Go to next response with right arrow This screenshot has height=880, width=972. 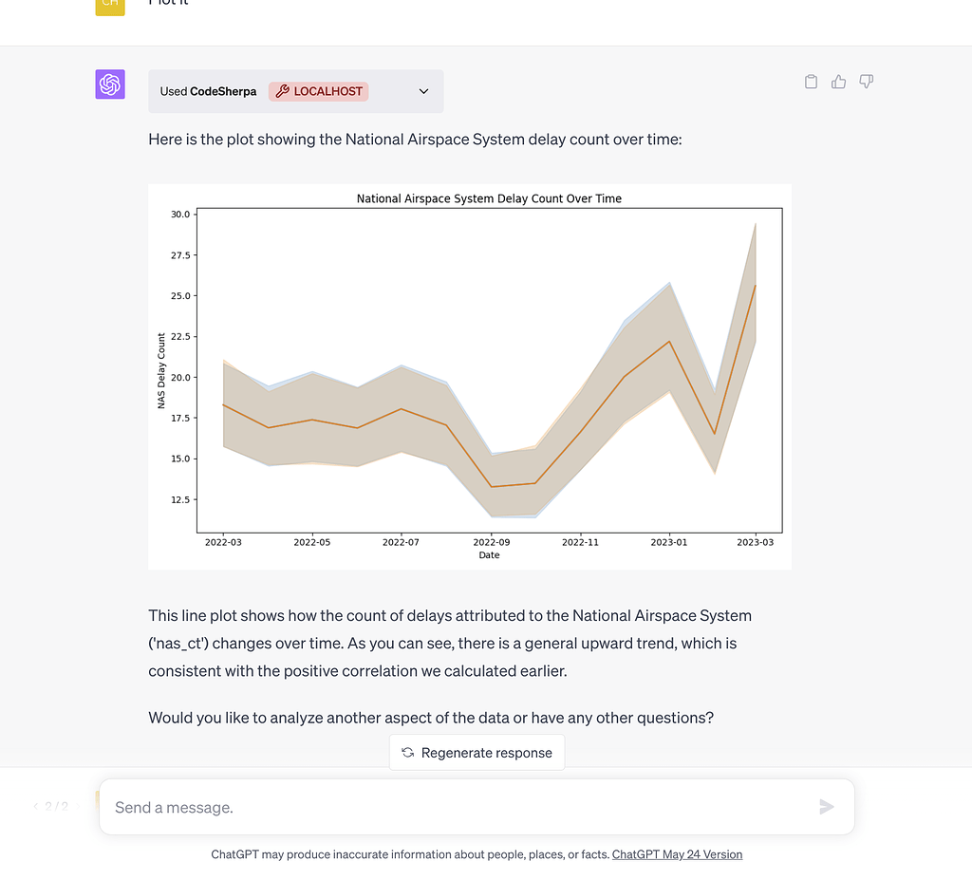tap(80, 807)
